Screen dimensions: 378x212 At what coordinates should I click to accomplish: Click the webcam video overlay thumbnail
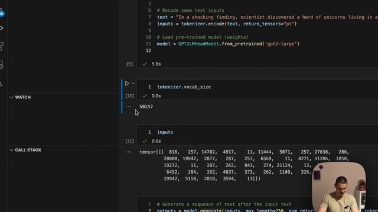(x=338, y=187)
